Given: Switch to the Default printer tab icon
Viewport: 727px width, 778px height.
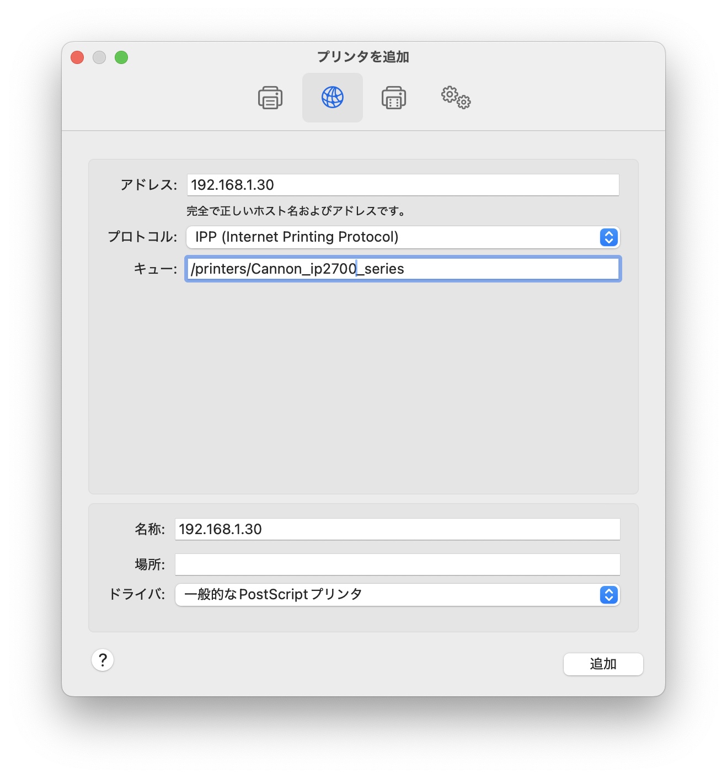Looking at the screenshot, I should coord(270,98).
